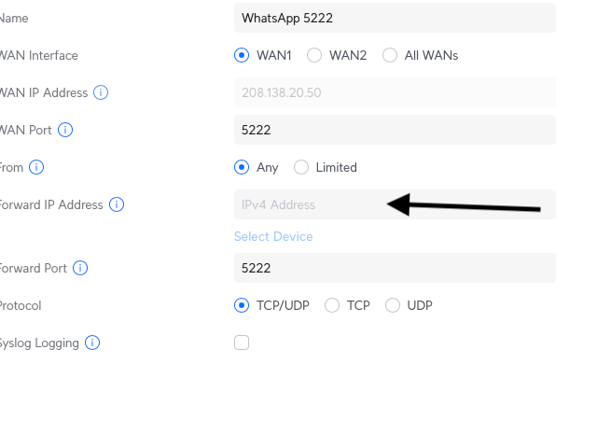Click the Name field containing WhatsApp 5222
Image resolution: width=597 pixels, height=434 pixels.
point(395,18)
